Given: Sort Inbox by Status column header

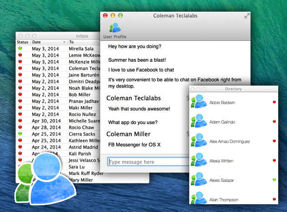Looking at the screenshot, I should coord(22,42).
